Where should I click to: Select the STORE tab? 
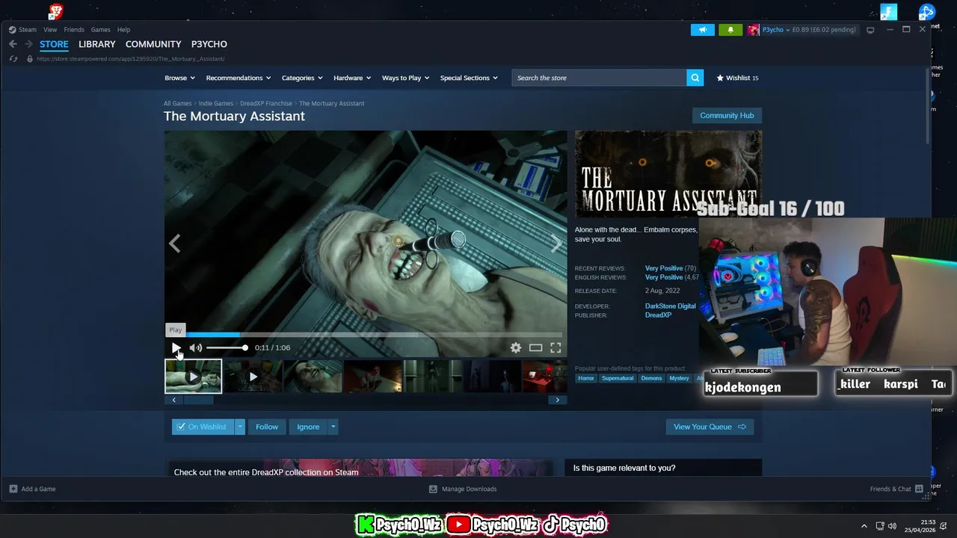point(54,44)
